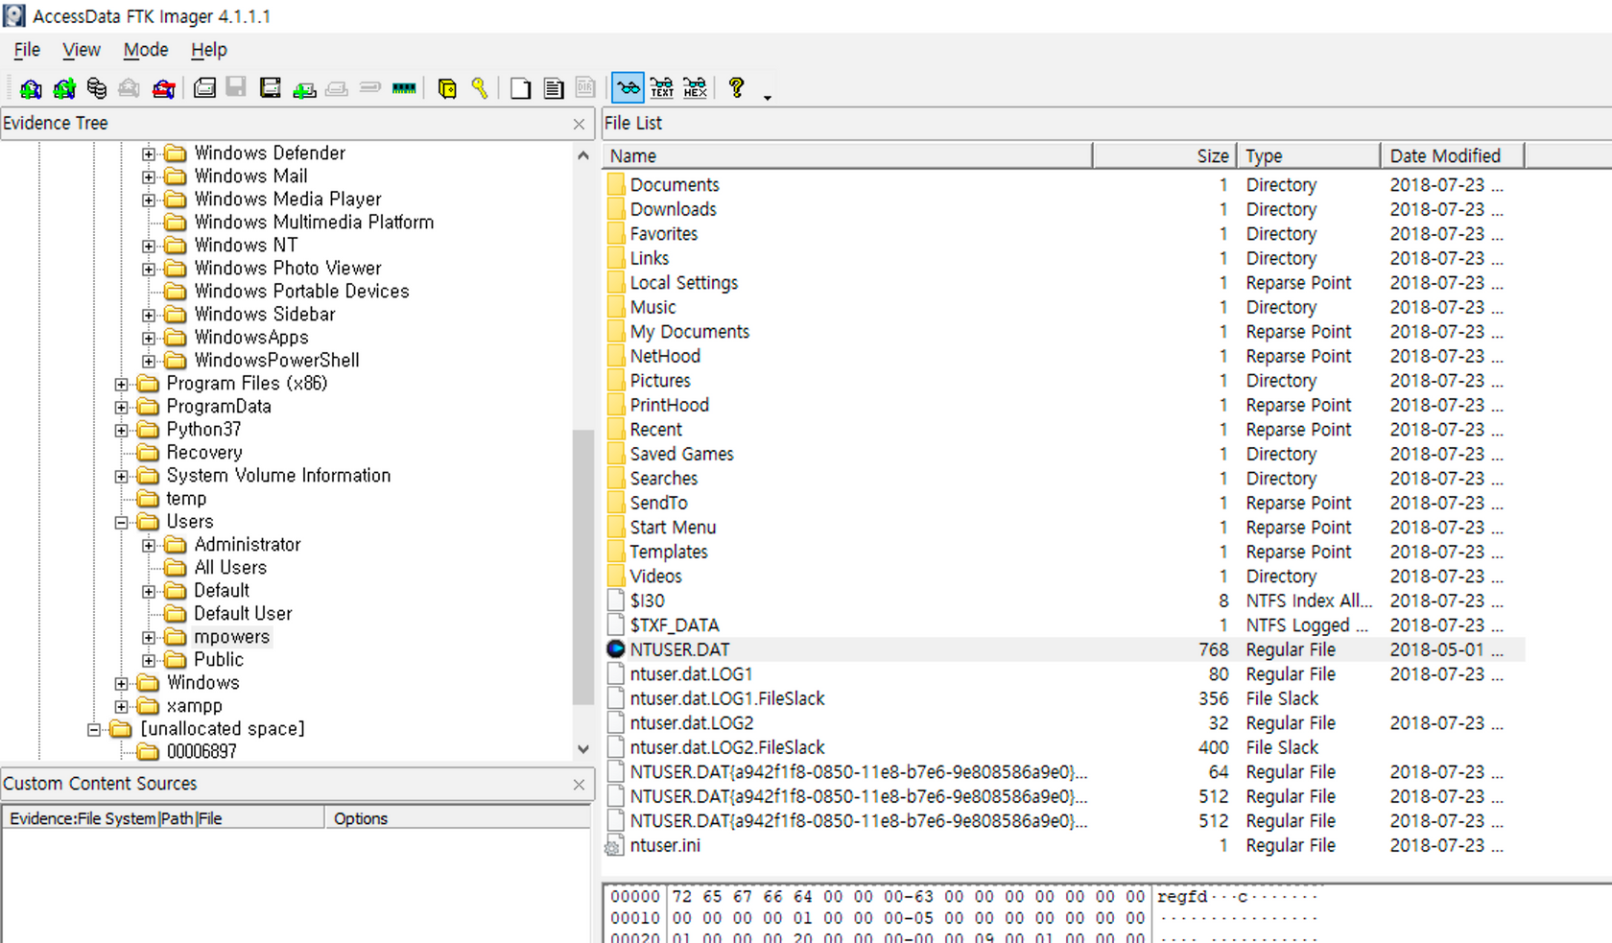Click the Obtain Protected Files safe icon
The image size is (1612, 943).
[x=447, y=88]
